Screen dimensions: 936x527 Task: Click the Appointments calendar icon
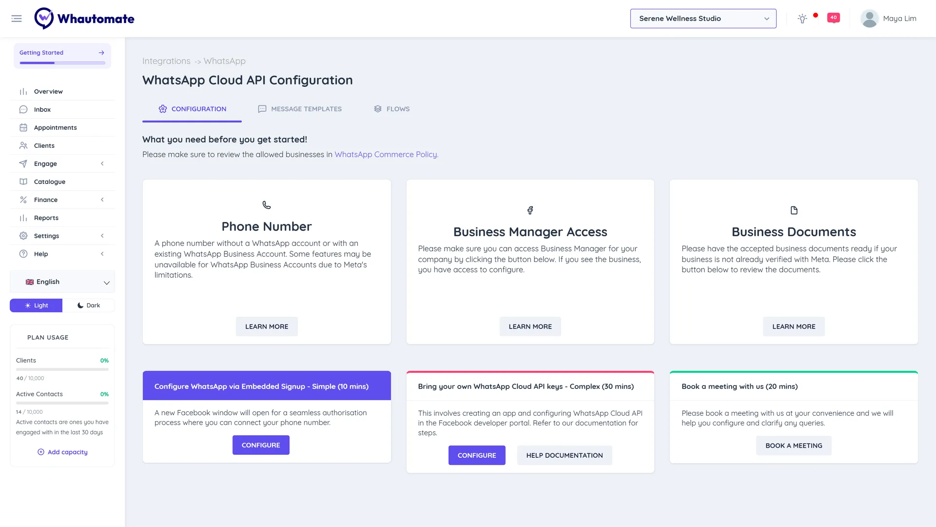(x=23, y=128)
